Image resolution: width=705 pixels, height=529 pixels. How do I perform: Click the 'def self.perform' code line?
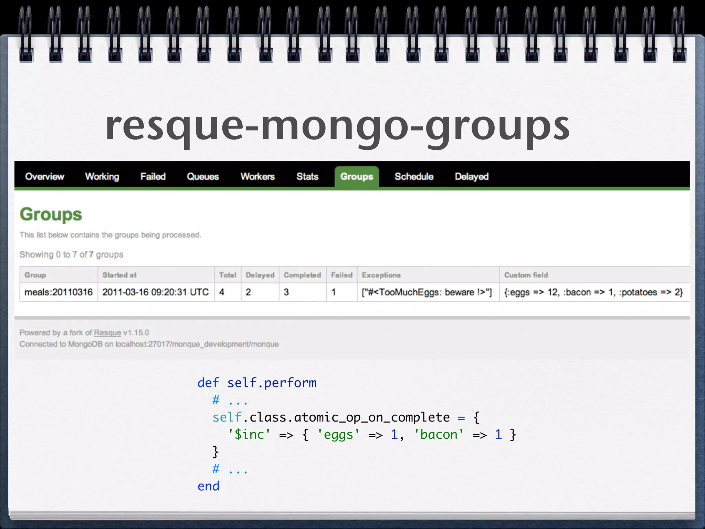pyautogui.click(x=256, y=383)
